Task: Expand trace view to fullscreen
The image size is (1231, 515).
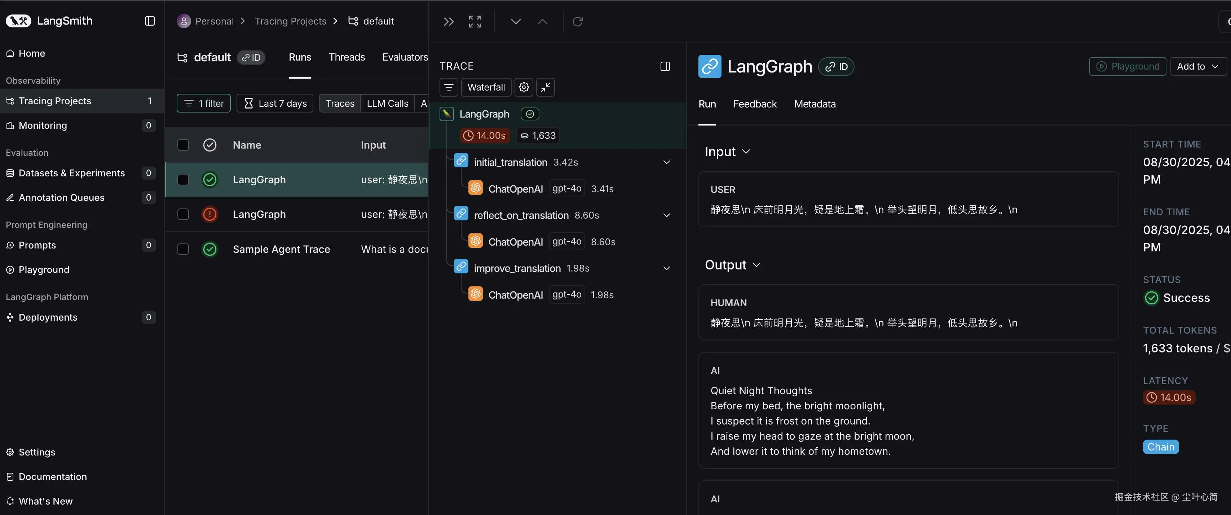Action: [475, 22]
